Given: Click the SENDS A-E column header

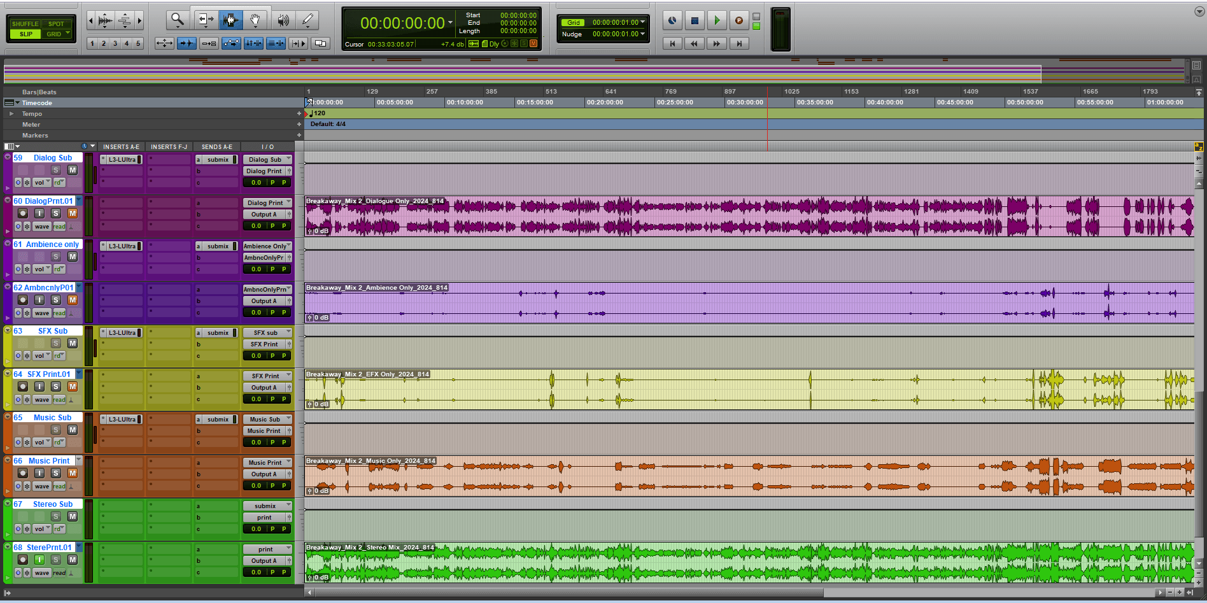Looking at the screenshot, I should click(x=217, y=147).
